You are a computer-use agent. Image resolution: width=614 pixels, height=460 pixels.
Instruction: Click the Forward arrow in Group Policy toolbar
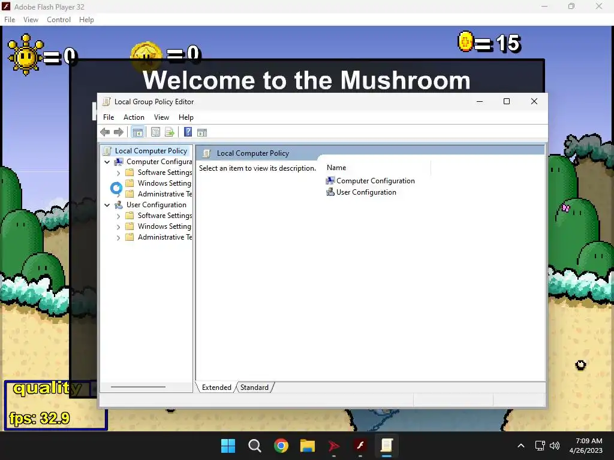tap(119, 132)
